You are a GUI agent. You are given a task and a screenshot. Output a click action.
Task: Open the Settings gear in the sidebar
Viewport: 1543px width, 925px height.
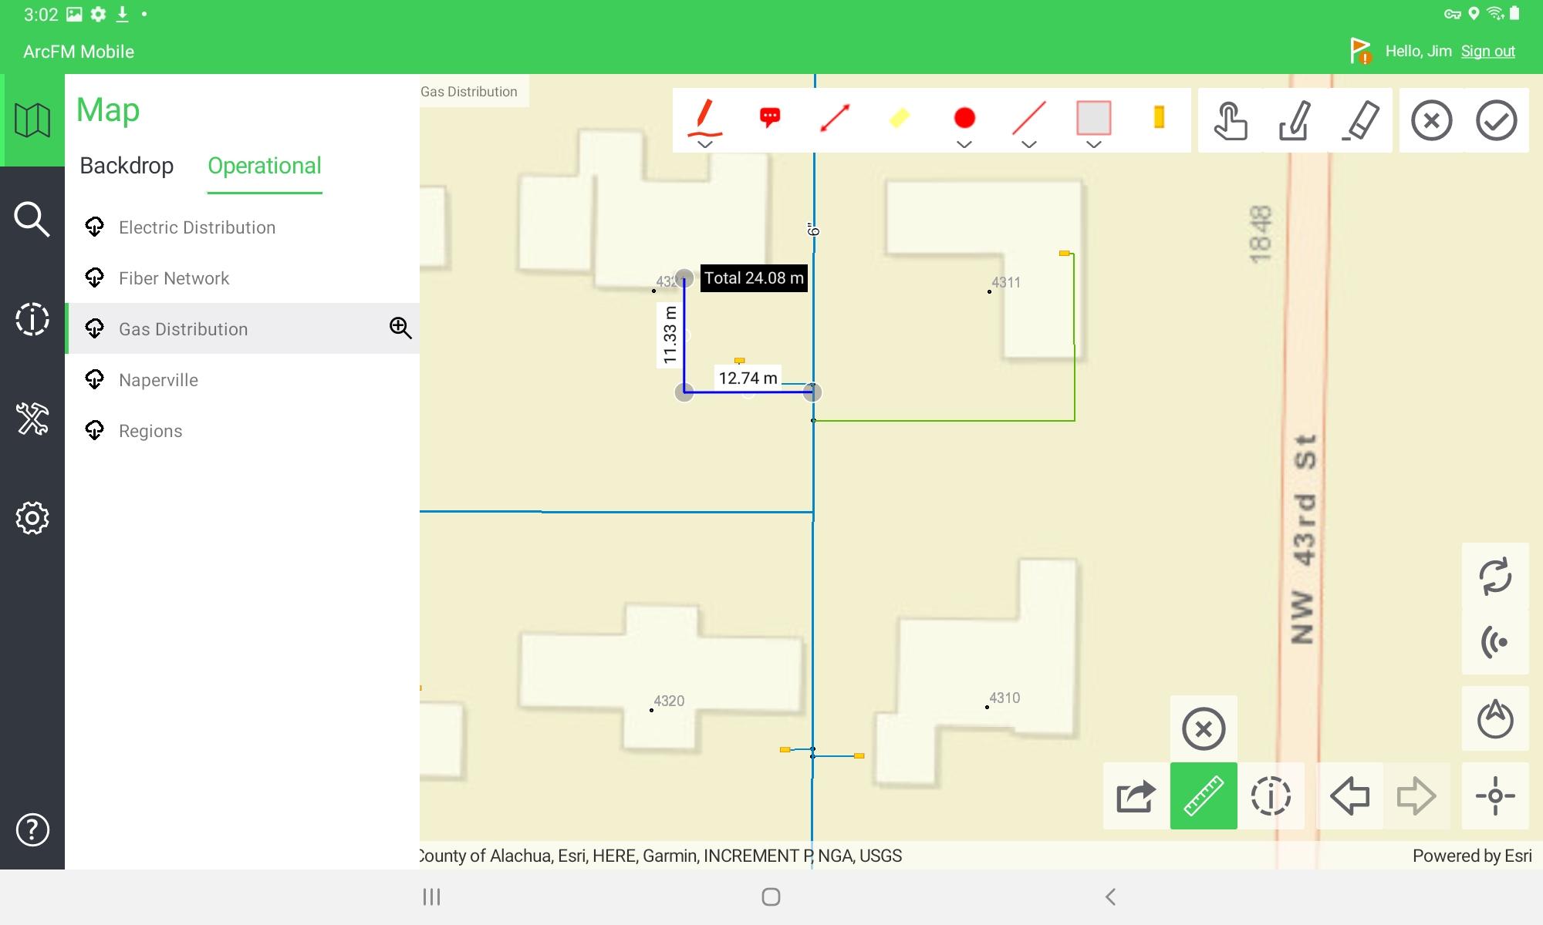32,518
